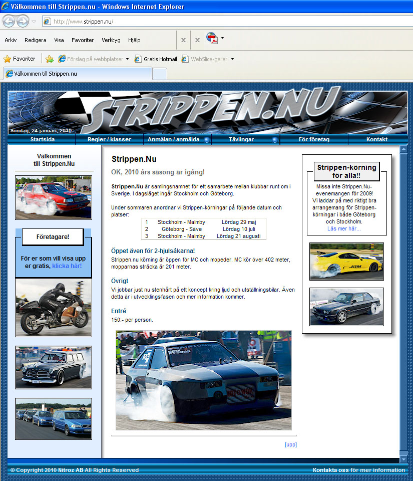Viewport: 413px width, 481px height.
Task: Open the Favoriter menu in menu bar
Action: pyautogui.click(x=83, y=40)
